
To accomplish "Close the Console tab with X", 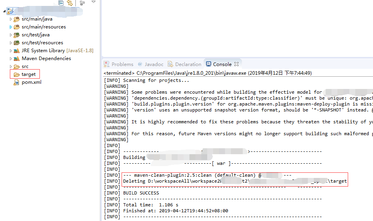I will tap(236, 64).
